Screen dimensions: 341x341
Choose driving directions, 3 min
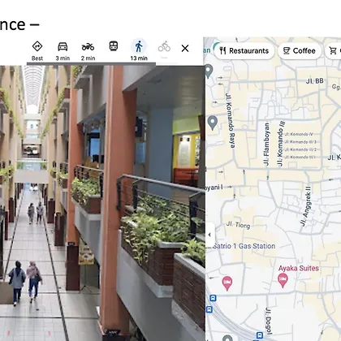pos(63,50)
